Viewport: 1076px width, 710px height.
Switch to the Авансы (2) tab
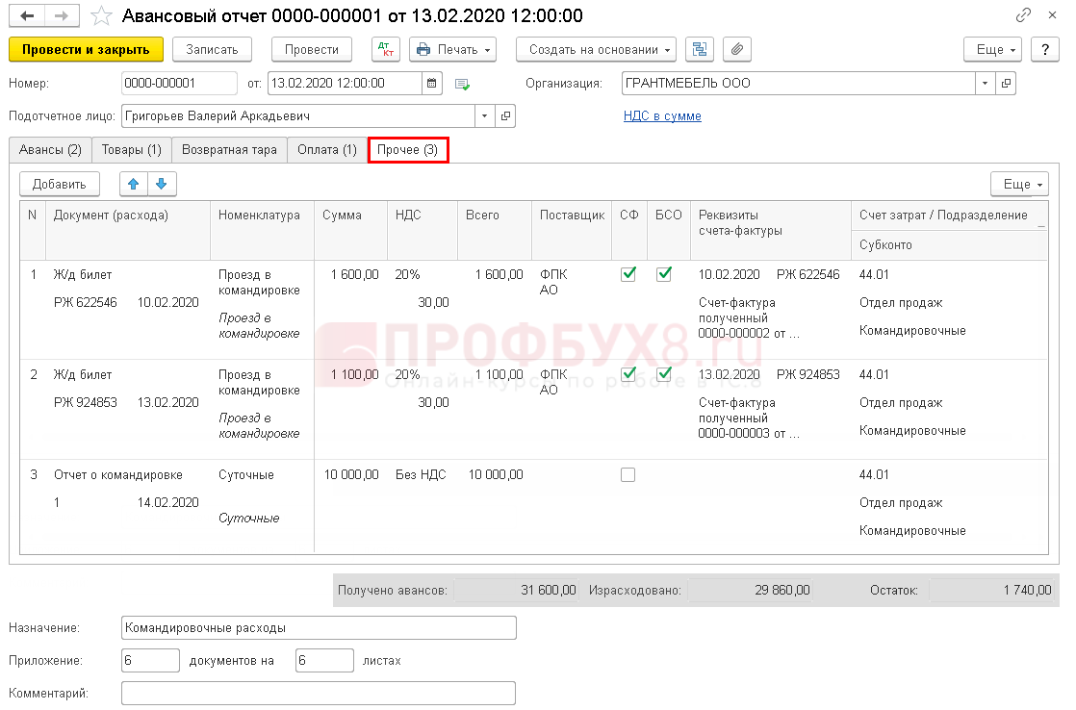[x=49, y=150]
